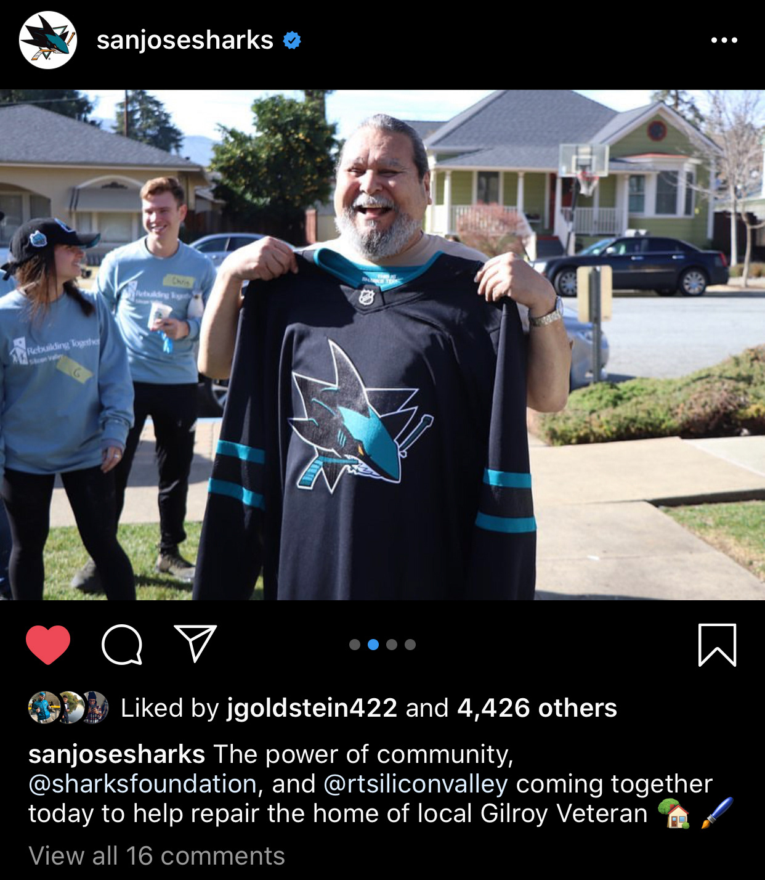Tap the paper plane share icon
Viewport: 765px width, 880px height.
click(x=195, y=643)
